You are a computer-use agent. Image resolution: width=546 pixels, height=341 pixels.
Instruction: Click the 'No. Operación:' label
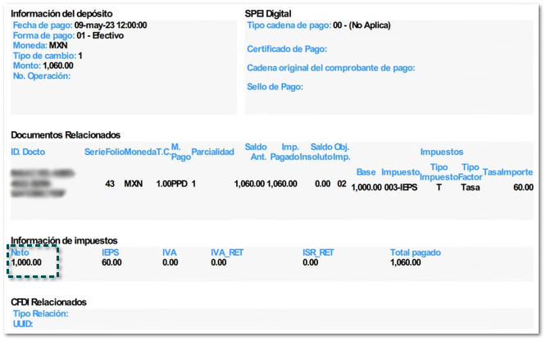pyautogui.click(x=42, y=76)
